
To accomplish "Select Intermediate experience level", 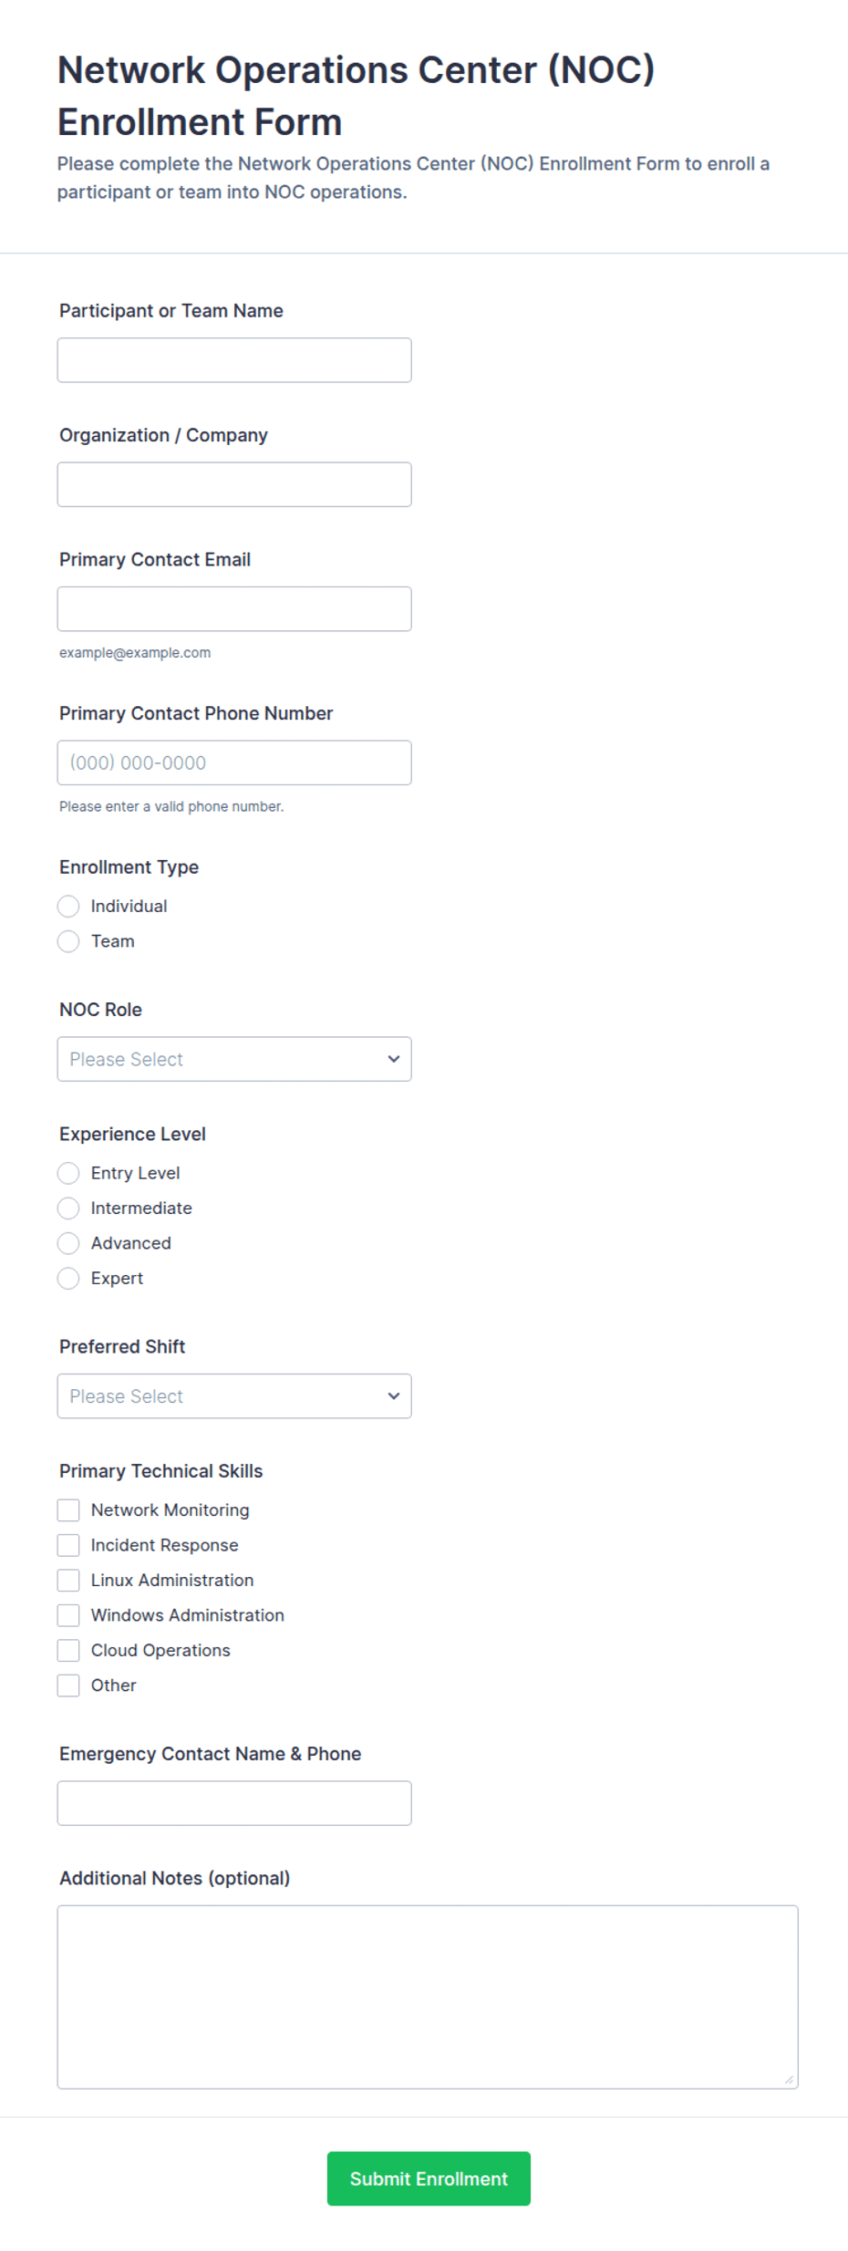I will click(68, 1208).
